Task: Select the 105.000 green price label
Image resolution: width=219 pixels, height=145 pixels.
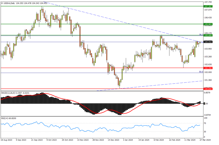Action: click(208, 35)
